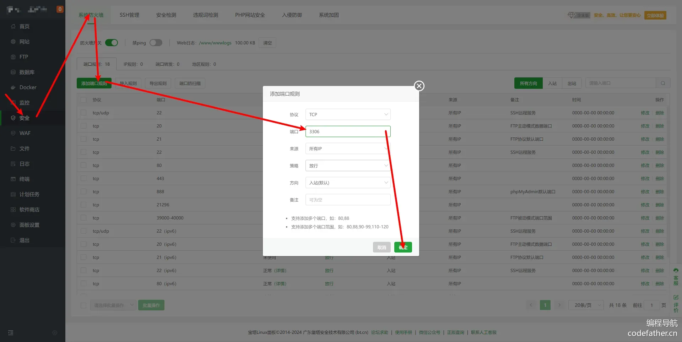This screenshot has height=342, width=682.
Task: Expand the TCP protocol dropdown
Action: click(348, 114)
